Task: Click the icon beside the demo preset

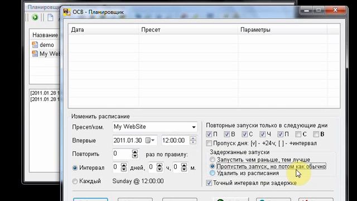Action: click(x=35, y=45)
